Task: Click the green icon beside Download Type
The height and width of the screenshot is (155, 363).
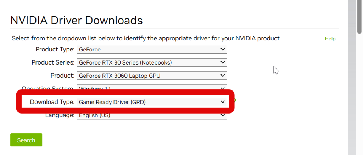Action: 235,100
